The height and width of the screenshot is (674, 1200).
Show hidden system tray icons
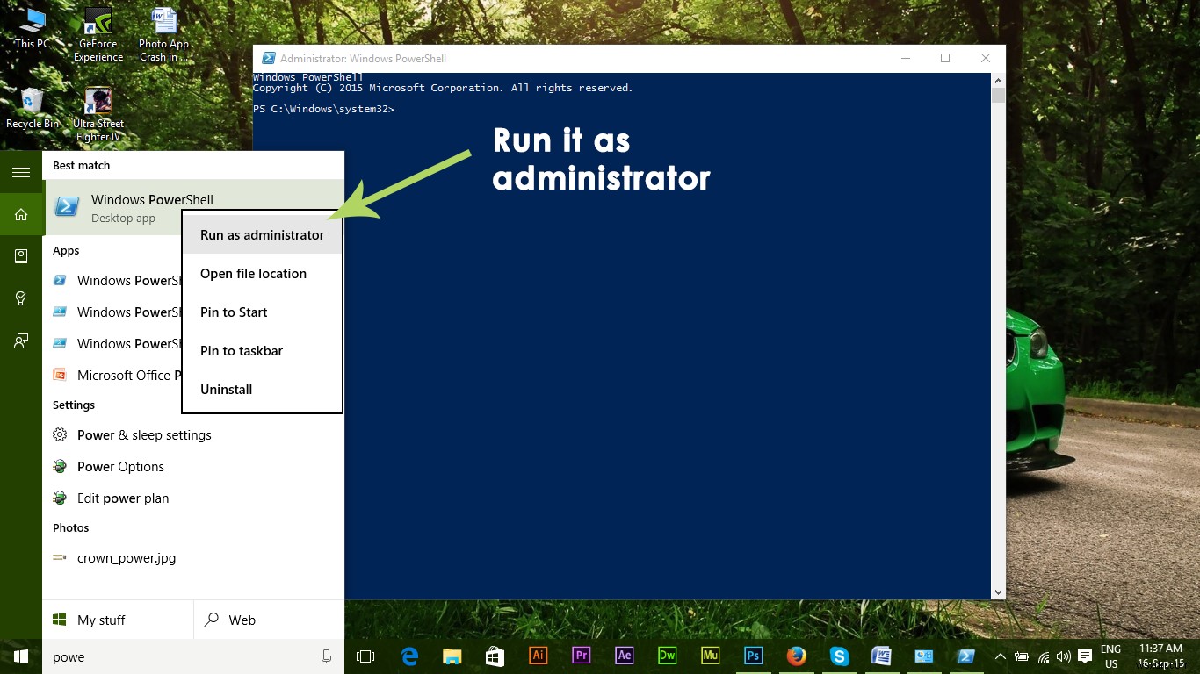[x=1000, y=656]
